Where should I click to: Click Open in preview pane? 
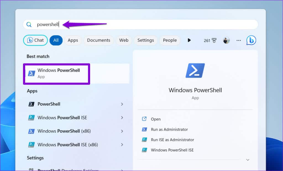pyautogui.click(x=156, y=119)
